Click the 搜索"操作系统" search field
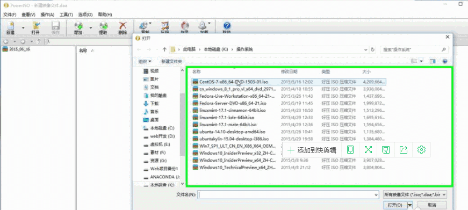 pos(411,49)
